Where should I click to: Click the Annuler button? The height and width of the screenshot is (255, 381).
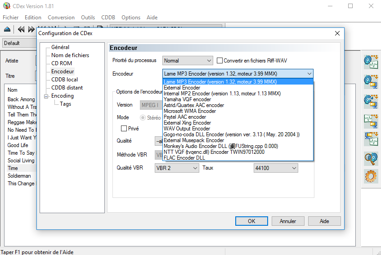point(288,221)
